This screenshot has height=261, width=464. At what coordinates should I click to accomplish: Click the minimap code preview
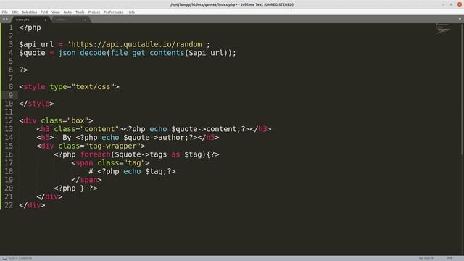(x=443, y=29)
